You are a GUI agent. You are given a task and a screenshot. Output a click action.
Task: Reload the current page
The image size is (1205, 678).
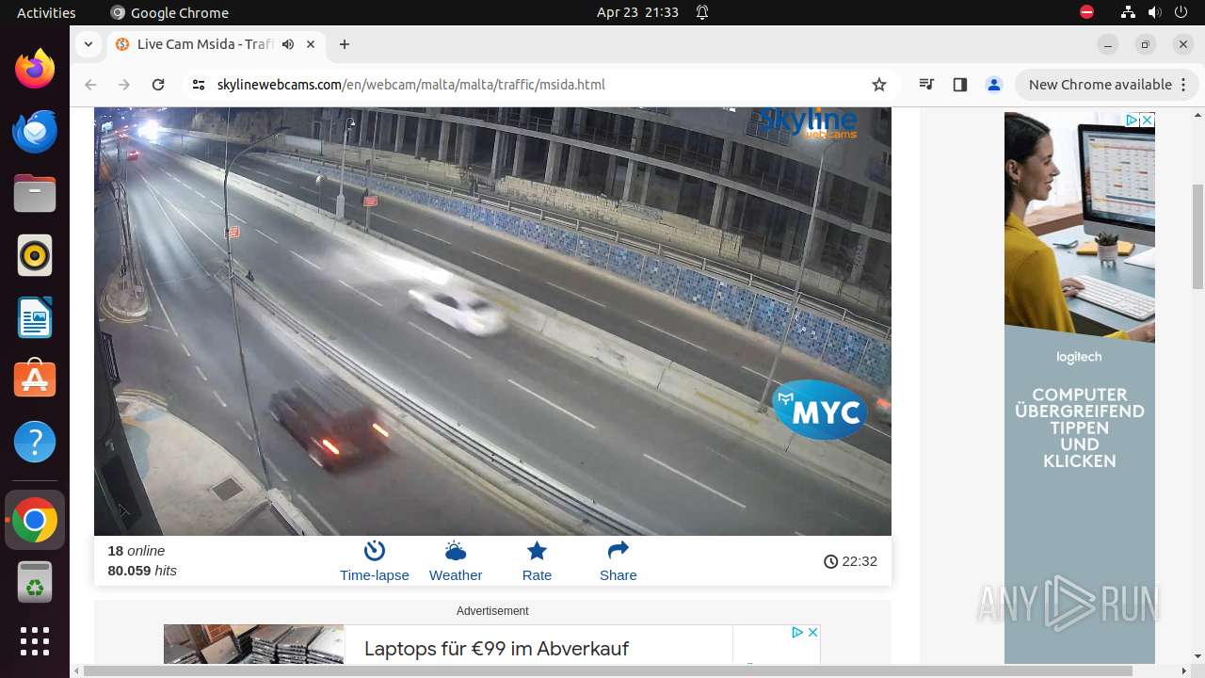(158, 85)
